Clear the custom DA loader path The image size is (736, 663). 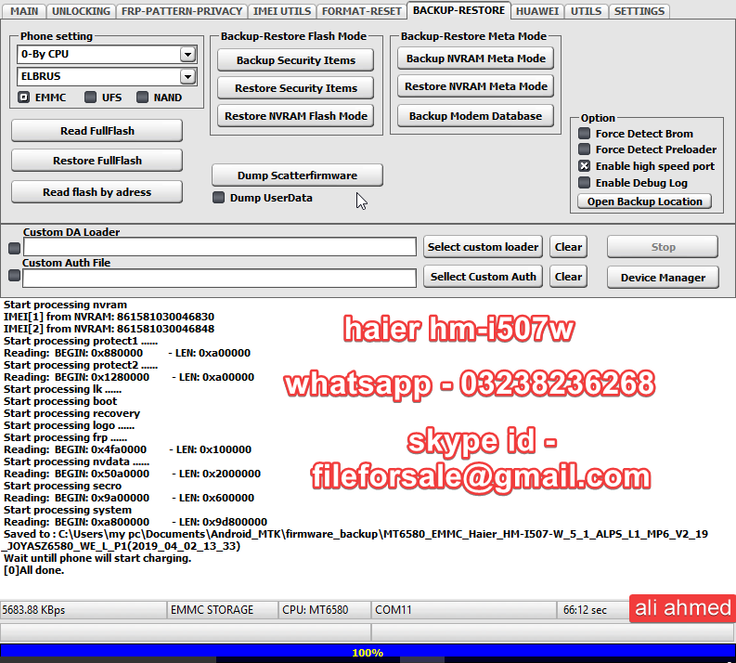coord(568,247)
